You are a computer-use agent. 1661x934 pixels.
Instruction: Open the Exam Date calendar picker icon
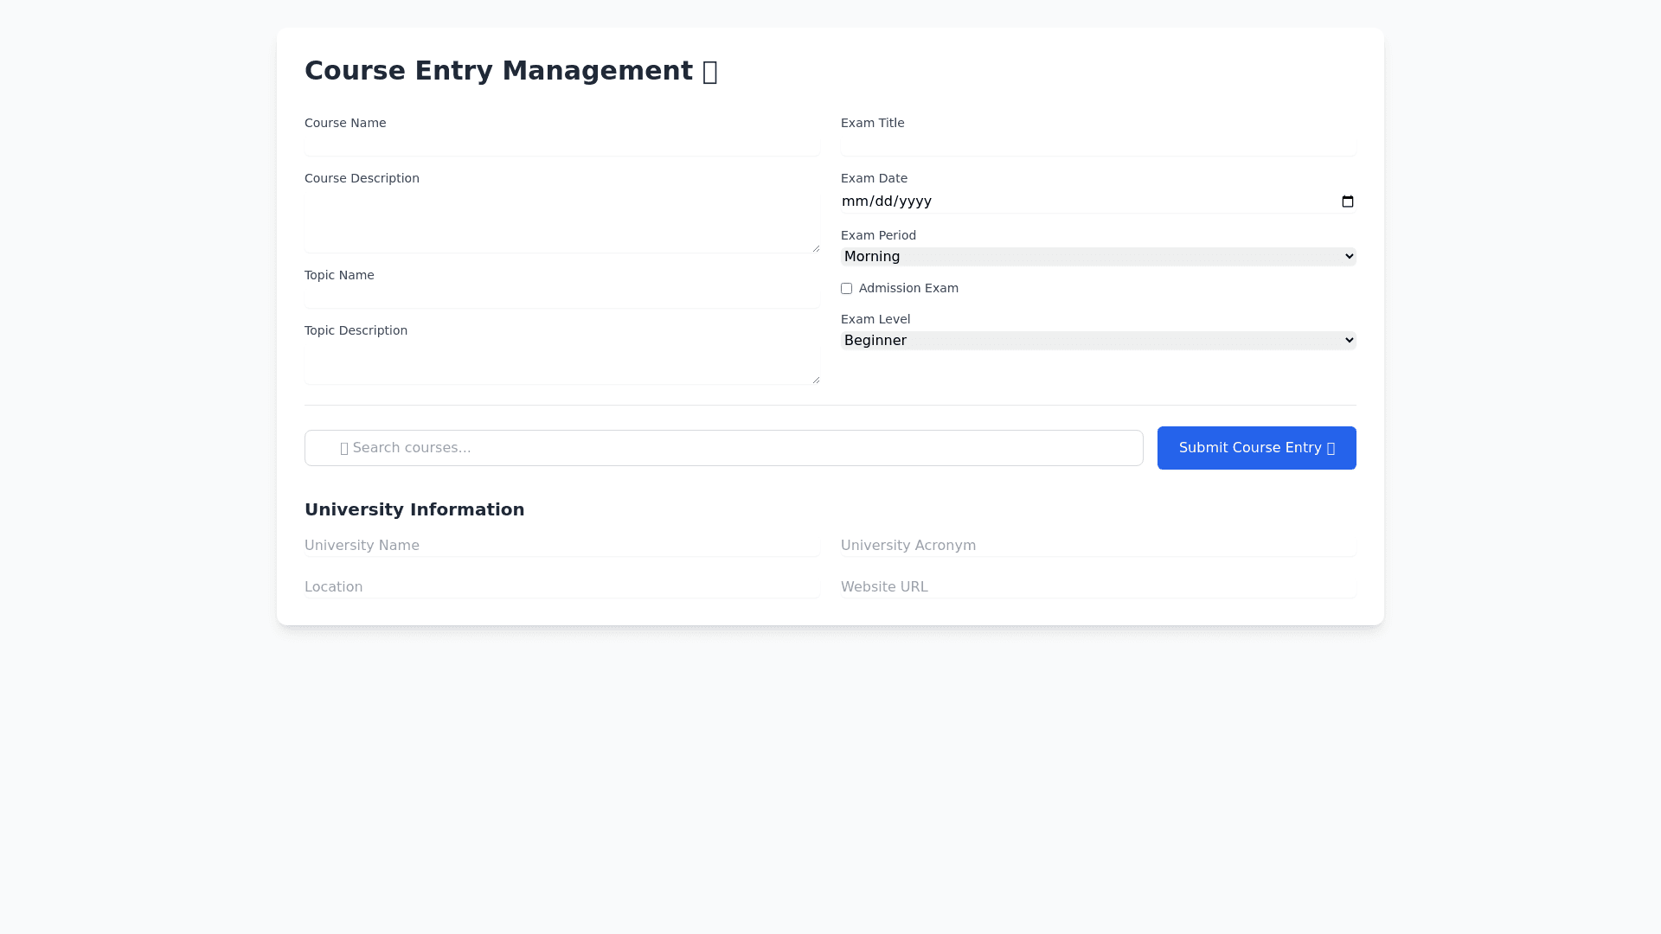(1347, 202)
